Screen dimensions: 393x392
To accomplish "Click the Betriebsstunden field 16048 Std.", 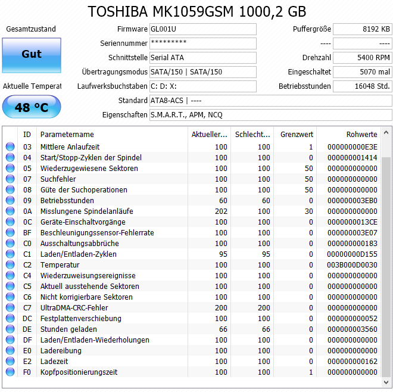I will (363, 86).
